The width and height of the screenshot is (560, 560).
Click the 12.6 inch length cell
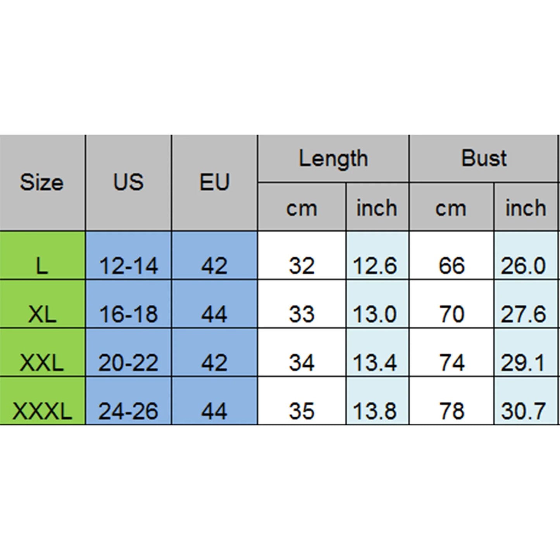(377, 256)
